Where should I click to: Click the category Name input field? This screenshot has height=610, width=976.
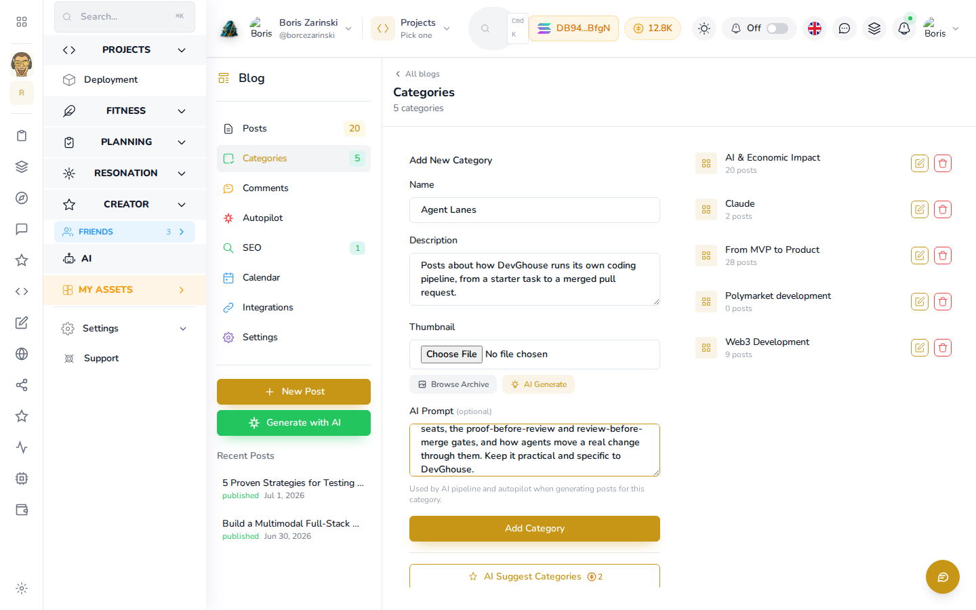(535, 210)
